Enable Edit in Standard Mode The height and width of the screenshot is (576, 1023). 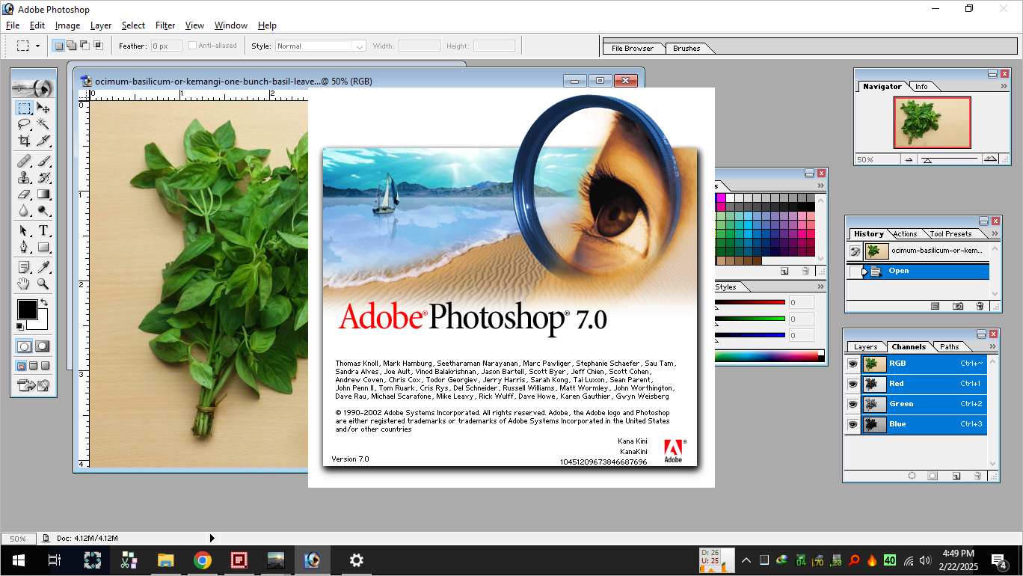(x=24, y=346)
